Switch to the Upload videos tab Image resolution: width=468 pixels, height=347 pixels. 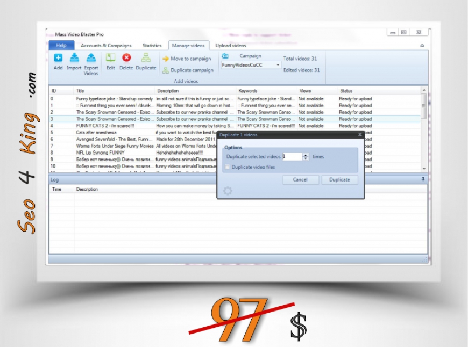[x=231, y=46]
